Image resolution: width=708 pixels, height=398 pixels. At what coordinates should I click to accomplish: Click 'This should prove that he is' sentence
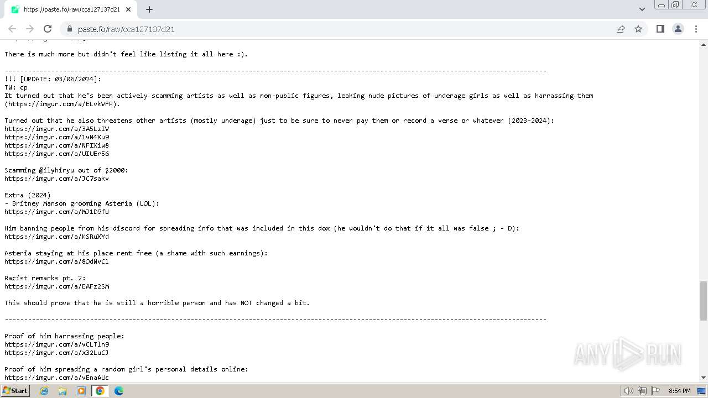click(x=157, y=303)
